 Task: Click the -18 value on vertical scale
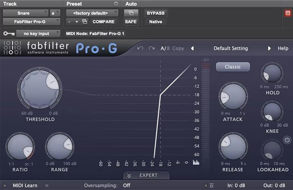tap(196, 95)
